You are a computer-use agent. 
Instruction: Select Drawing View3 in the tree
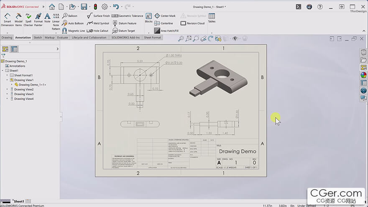pyautogui.click(x=22, y=94)
